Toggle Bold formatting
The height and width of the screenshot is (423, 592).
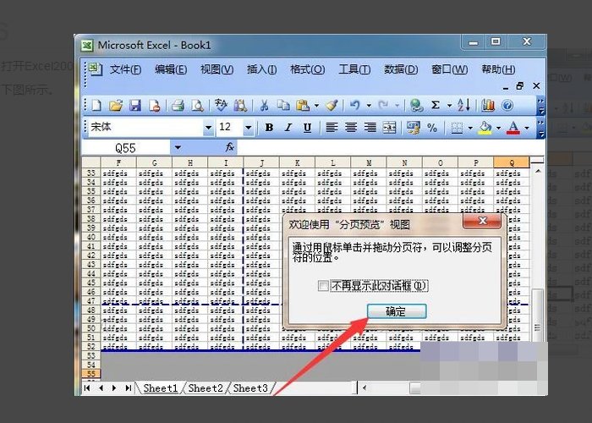[269, 128]
